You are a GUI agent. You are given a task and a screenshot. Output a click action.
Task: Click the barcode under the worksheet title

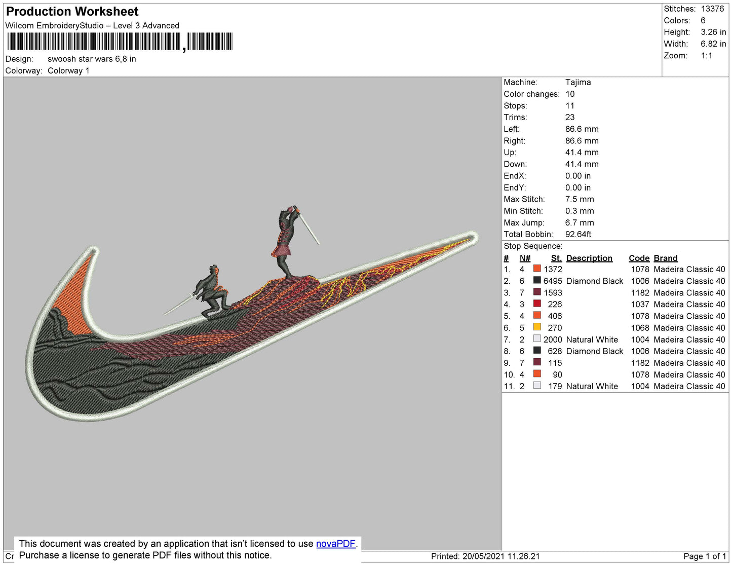120,42
